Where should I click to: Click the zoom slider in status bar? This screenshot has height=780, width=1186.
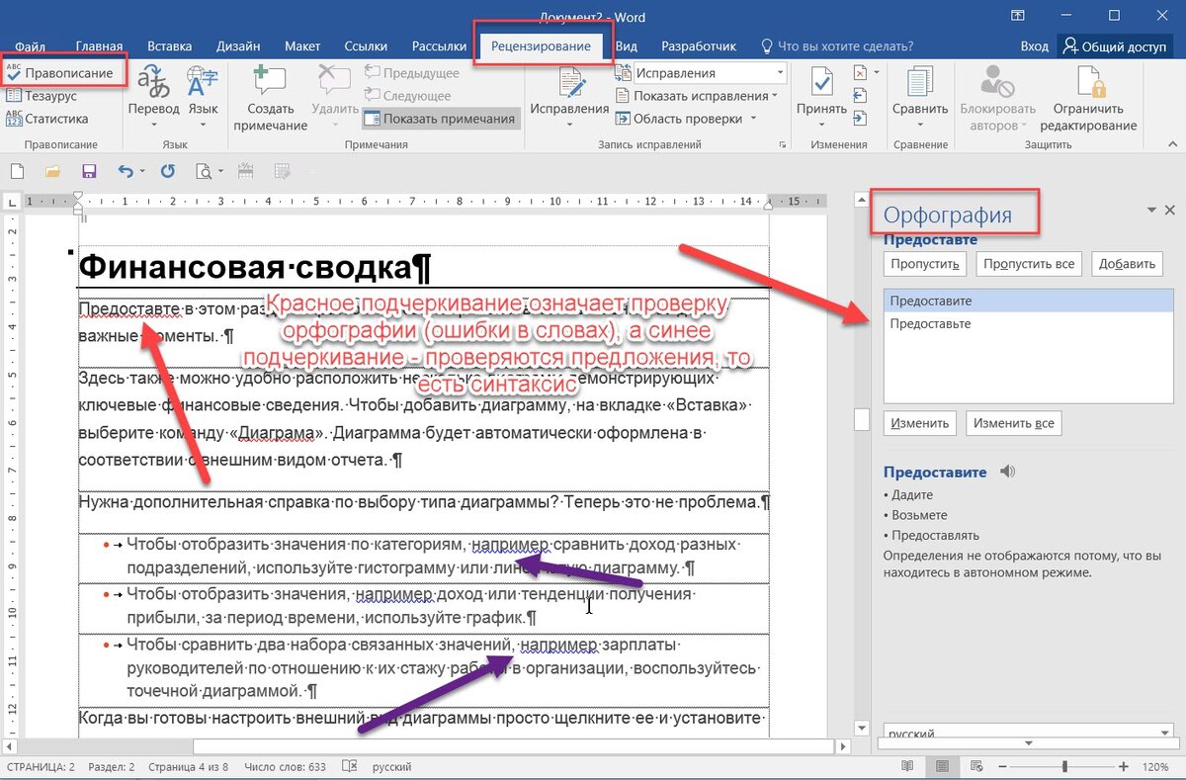click(1064, 767)
